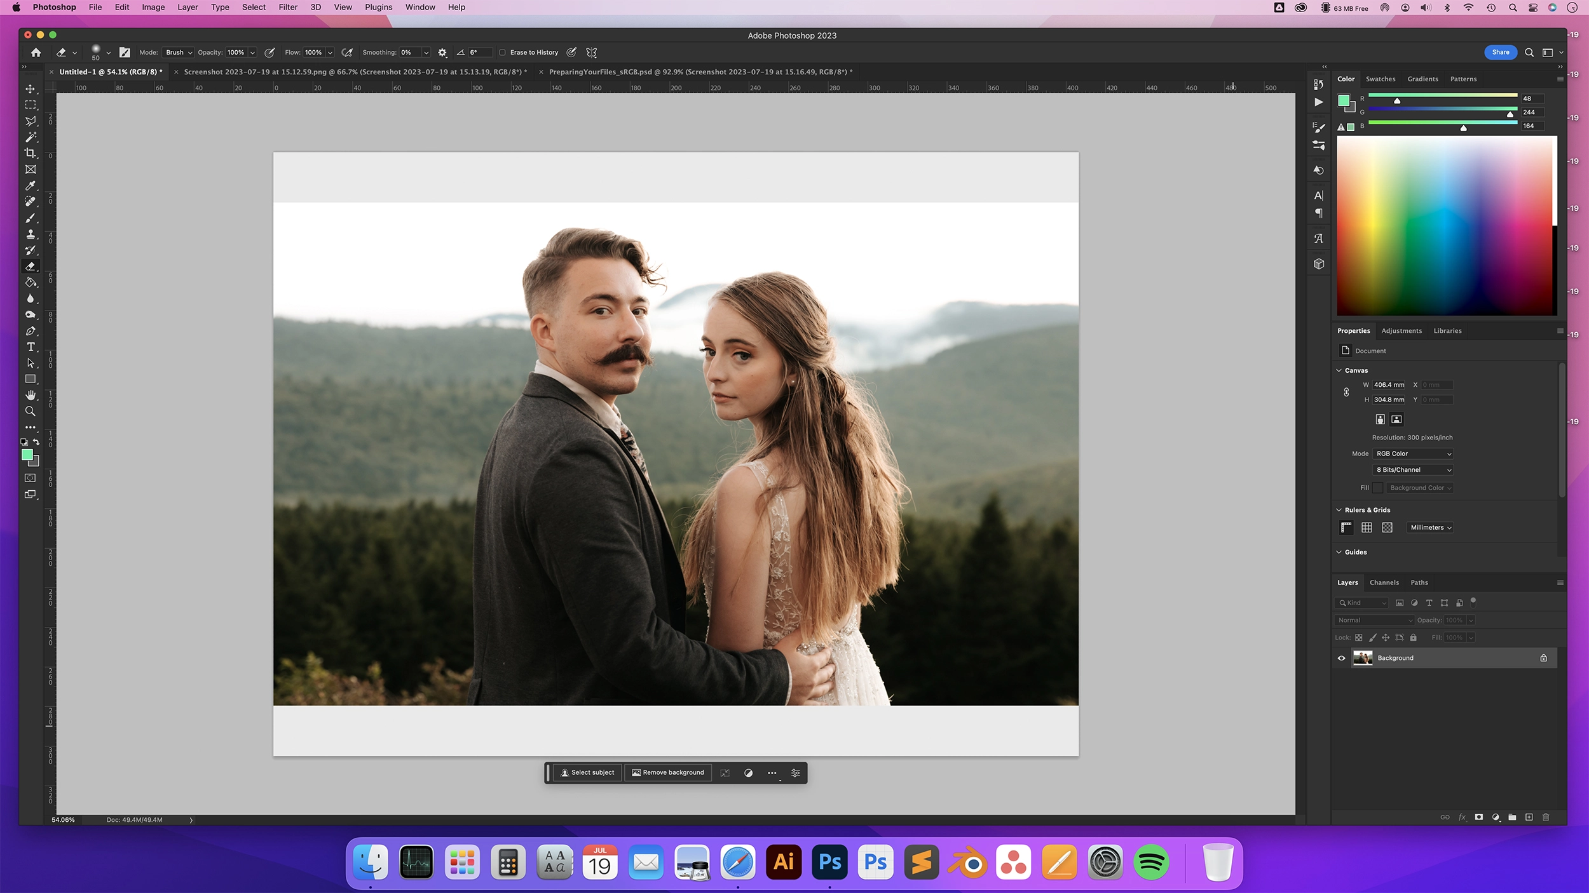Delete layer using trash icon
Screen dimensions: 1589x893
coord(1546,817)
